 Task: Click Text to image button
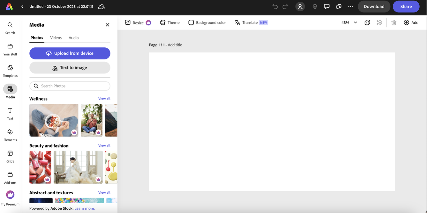tap(70, 68)
